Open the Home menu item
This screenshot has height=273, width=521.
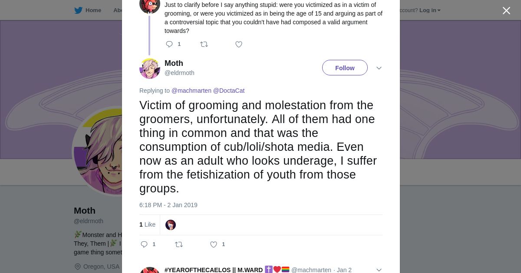pyautogui.click(x=93, y=10)
